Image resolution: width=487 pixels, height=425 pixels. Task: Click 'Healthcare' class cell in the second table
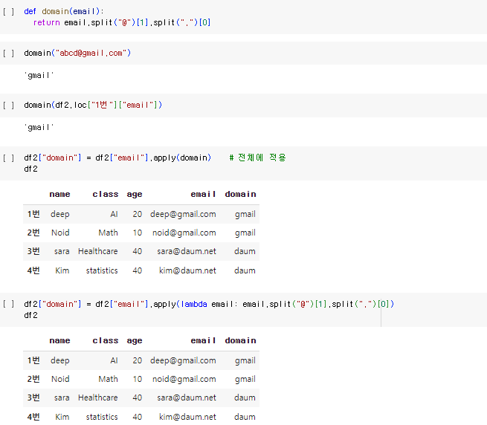point(98,398)
